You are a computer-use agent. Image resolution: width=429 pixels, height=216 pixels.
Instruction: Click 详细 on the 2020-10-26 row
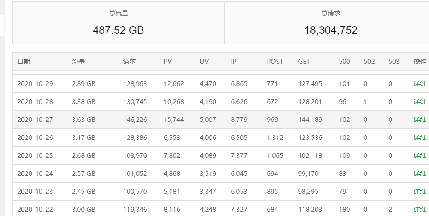(420, 138)
